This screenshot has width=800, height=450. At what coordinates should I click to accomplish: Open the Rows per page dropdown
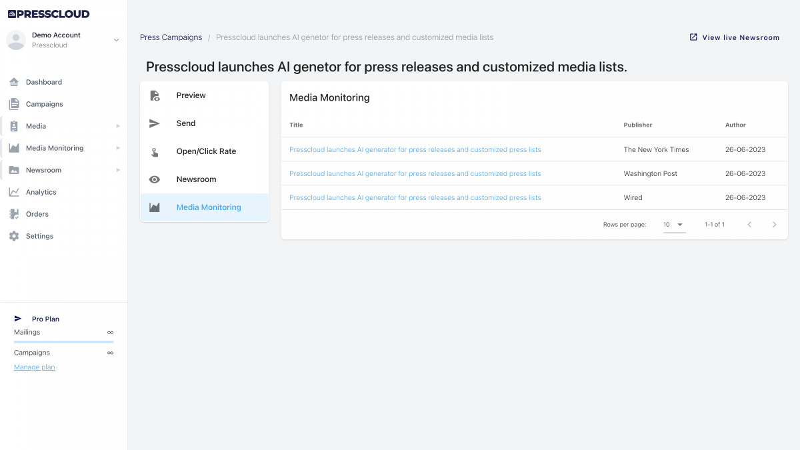674,225
